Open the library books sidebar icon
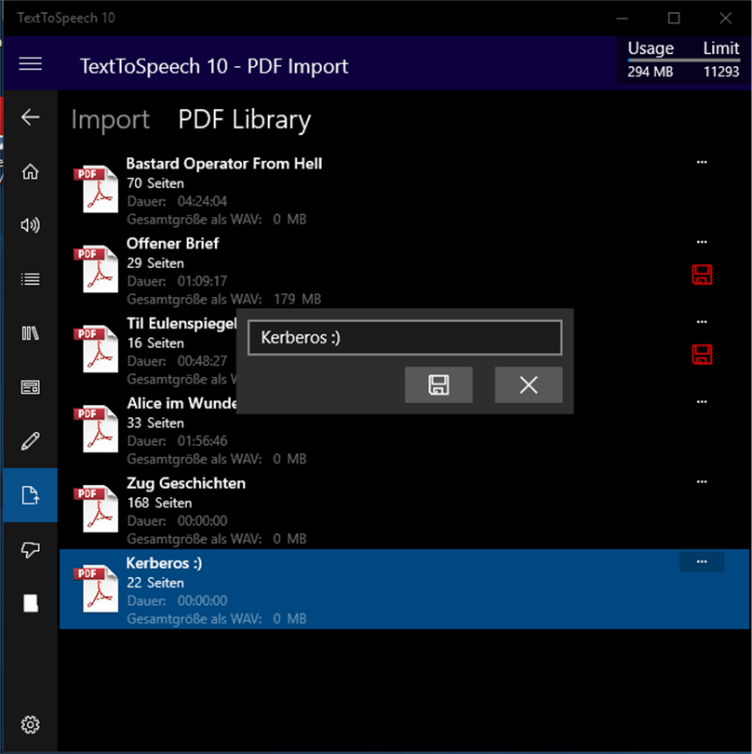Image resolution: width=752 pixels, height=754 pixels. [31, 333]
